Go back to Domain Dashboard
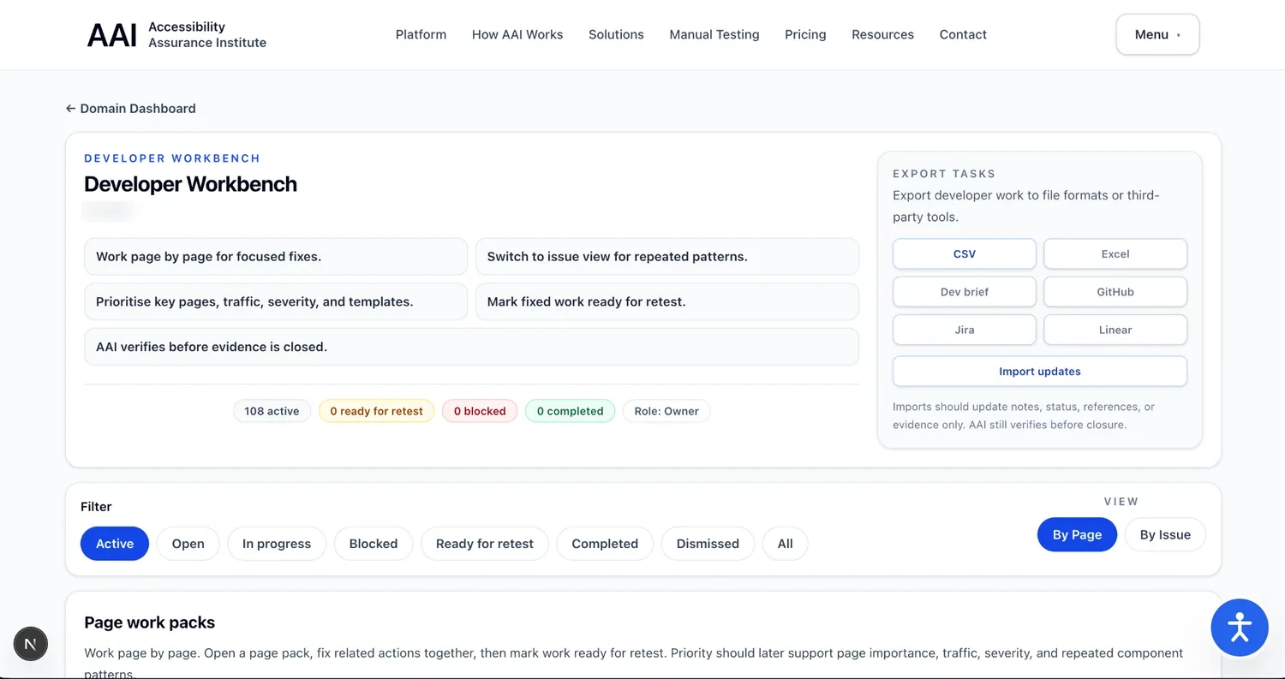 tap(131, 108)
